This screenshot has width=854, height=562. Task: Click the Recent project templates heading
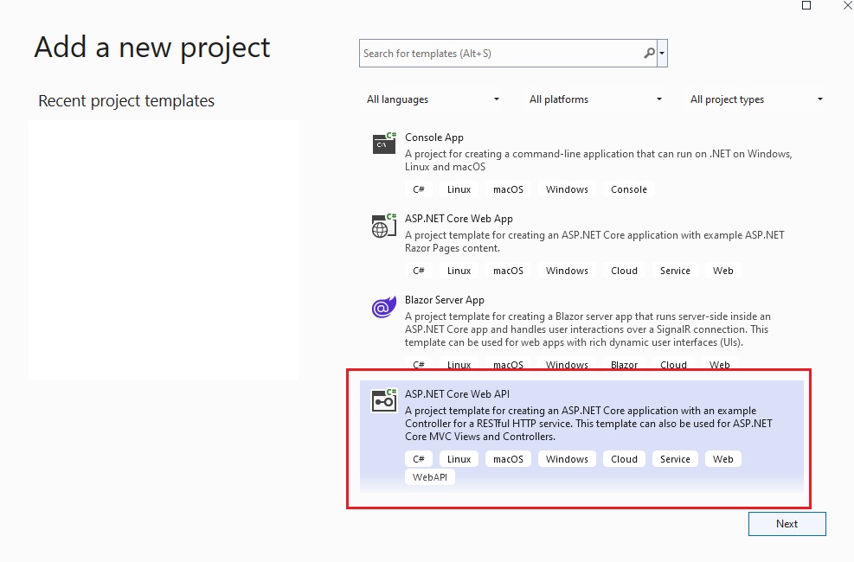[x=126, y=100]
